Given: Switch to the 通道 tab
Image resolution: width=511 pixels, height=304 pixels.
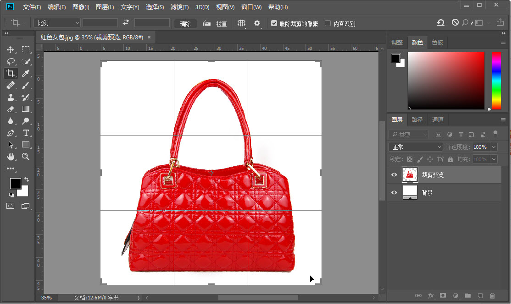Looking at the screenshot, I should pyautogui.click(x=437, y=119).
